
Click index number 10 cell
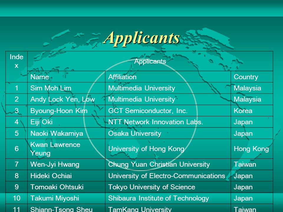pyautogui.click(x=17, y=198)
